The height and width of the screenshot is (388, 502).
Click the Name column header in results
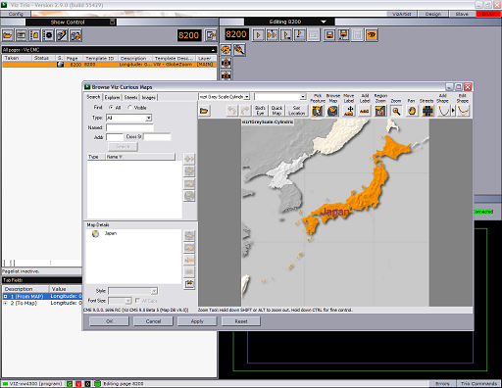(140, 157)
